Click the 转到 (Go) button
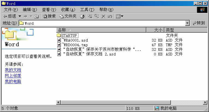The height and width of the screenshot is (112, 209). pyautogui.click(x=199, y=23)
